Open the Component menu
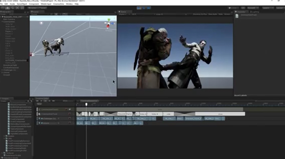 (x=34, y=4)
